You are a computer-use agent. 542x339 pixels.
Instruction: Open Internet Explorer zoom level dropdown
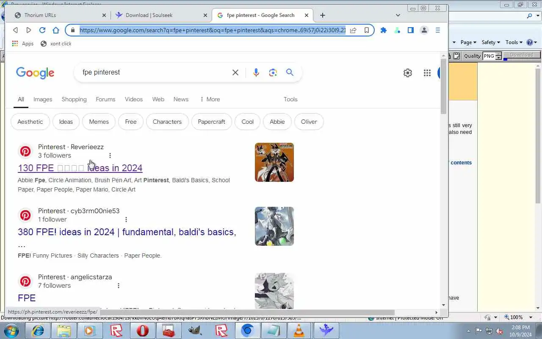click(x=531, y=317)
